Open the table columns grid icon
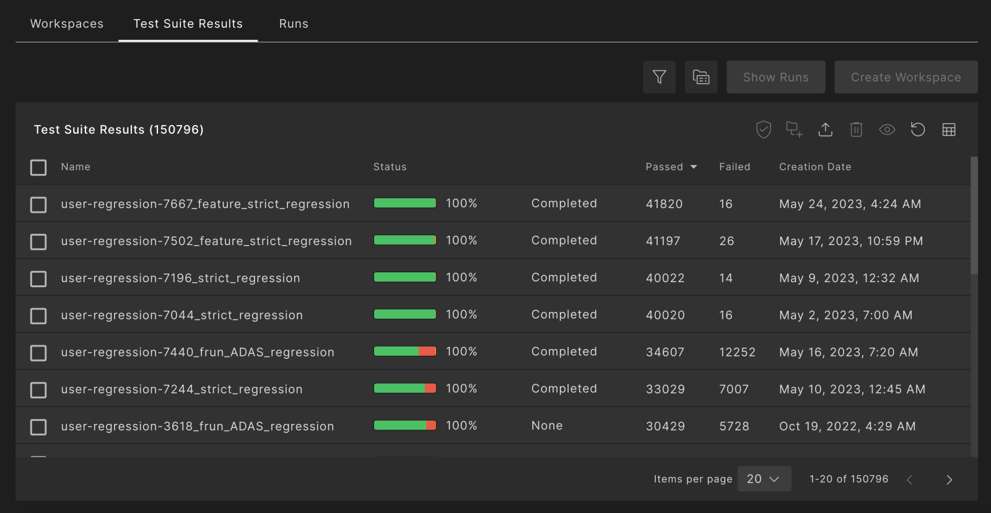The width and height of the screenshot is (991, 513). point(948,129)
